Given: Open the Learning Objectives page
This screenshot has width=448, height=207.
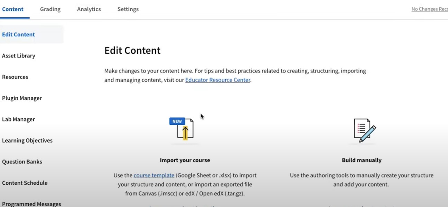Looking at the screenshot, I should pos(27,141).
